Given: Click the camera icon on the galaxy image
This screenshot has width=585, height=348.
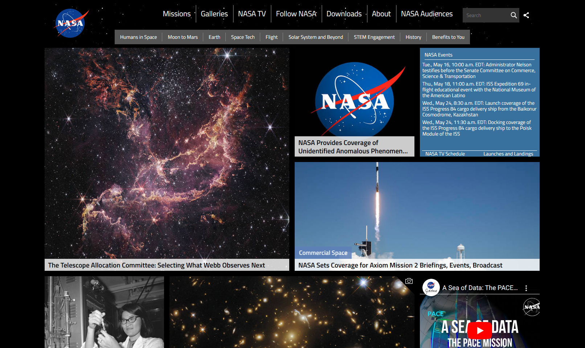Looking at the screenshot, I should 409,281.
